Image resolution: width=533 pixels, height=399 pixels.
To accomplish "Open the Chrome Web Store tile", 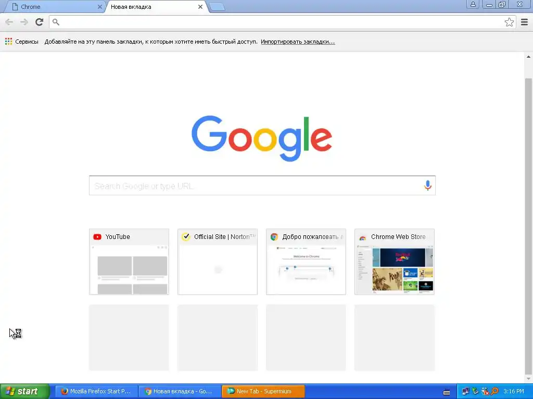I will 395,262.
